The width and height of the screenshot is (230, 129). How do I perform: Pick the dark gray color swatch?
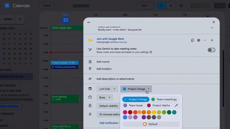point(154,117)
